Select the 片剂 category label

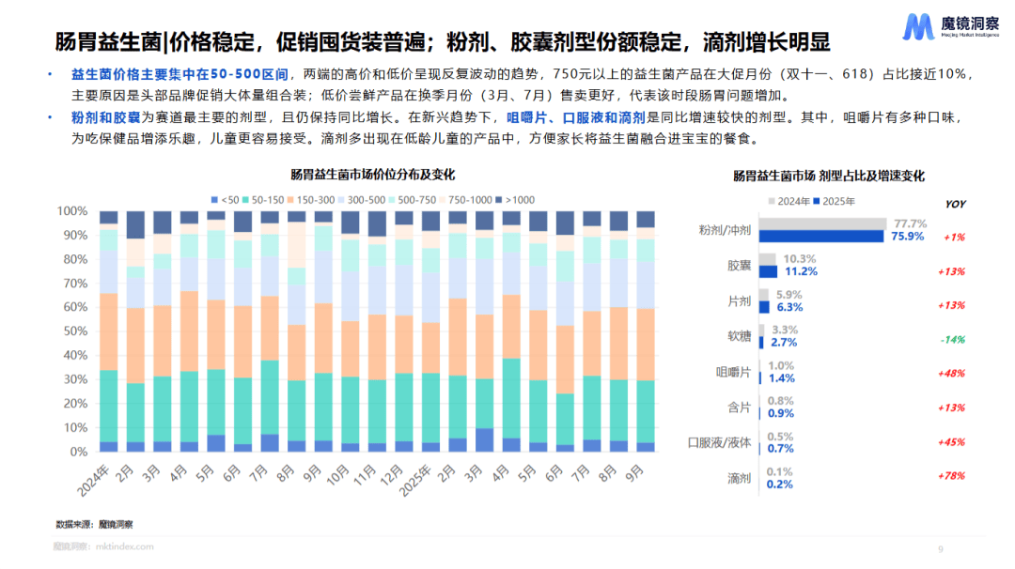[x=739, y=301]
